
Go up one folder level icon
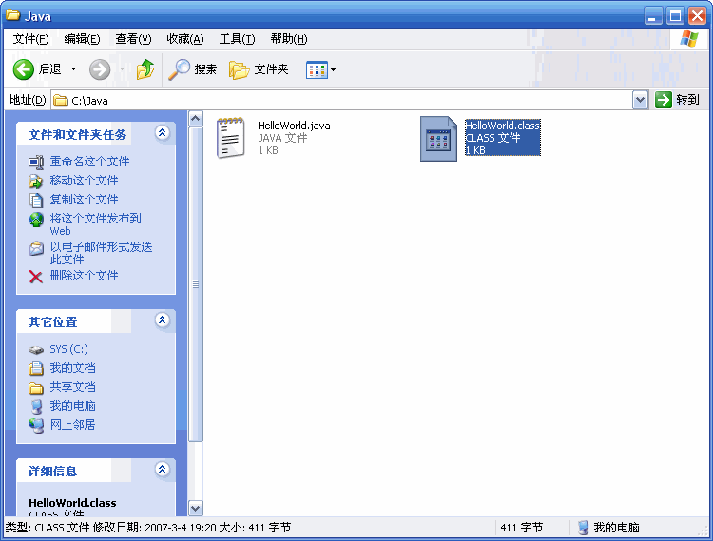pyautogui.click(x=145, y=69)
